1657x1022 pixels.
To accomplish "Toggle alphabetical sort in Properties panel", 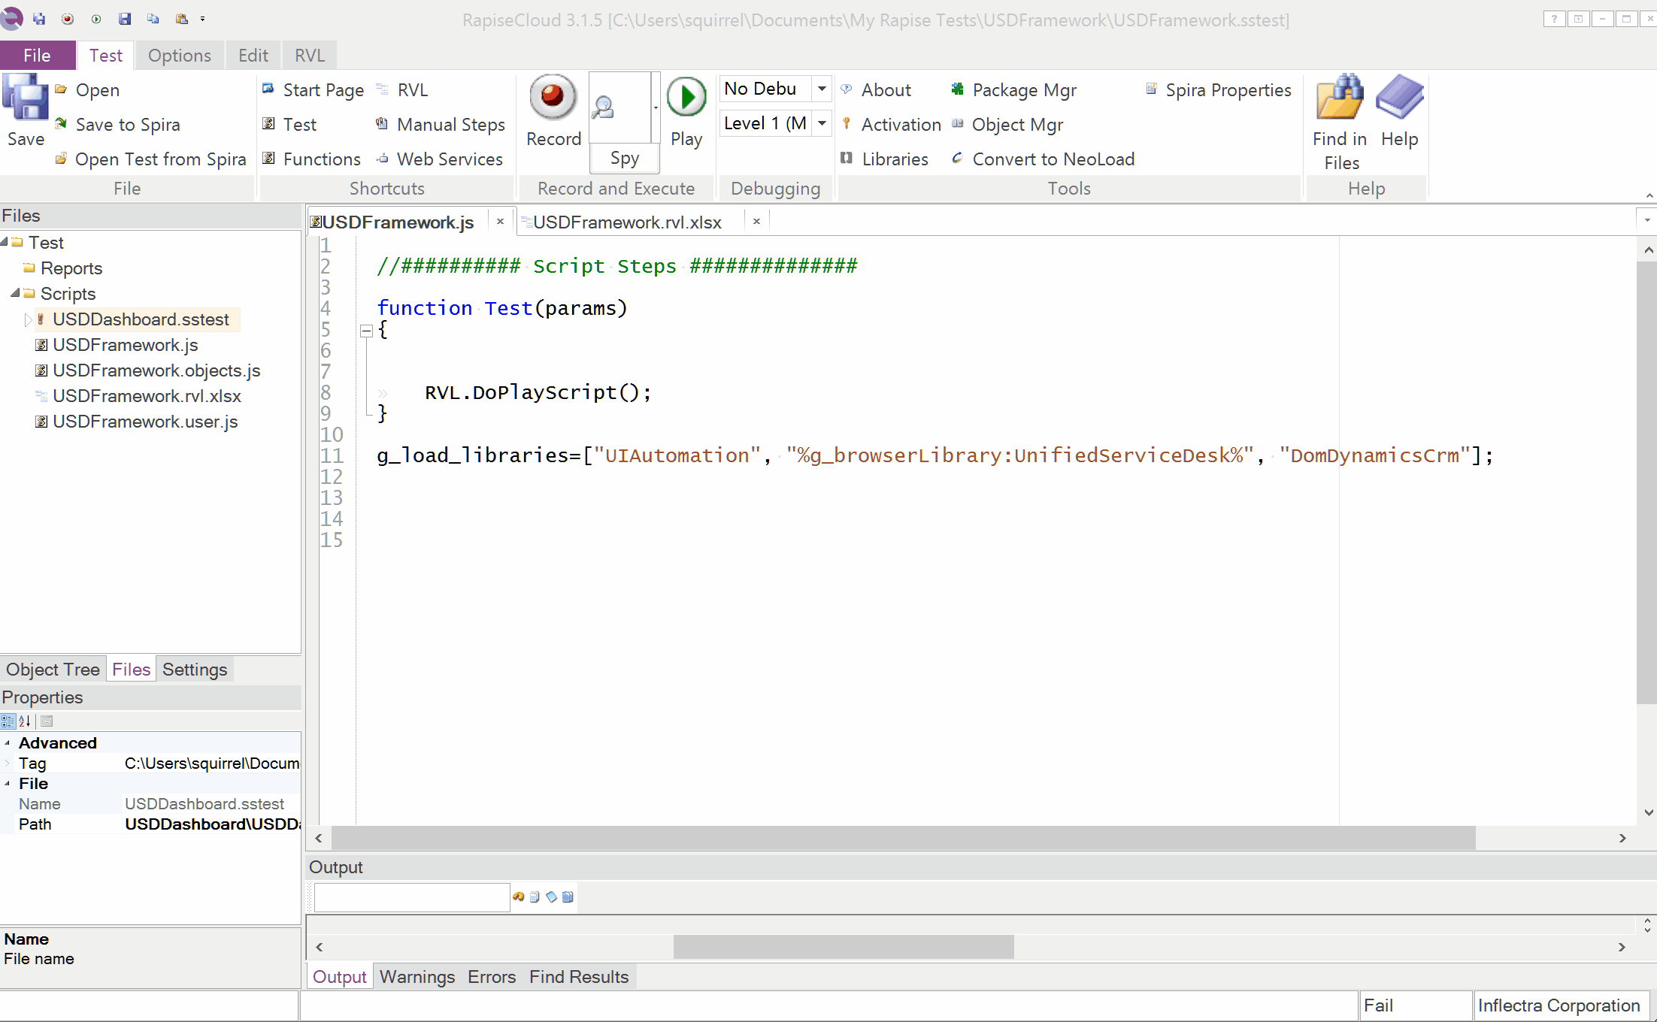I will 25,721.
